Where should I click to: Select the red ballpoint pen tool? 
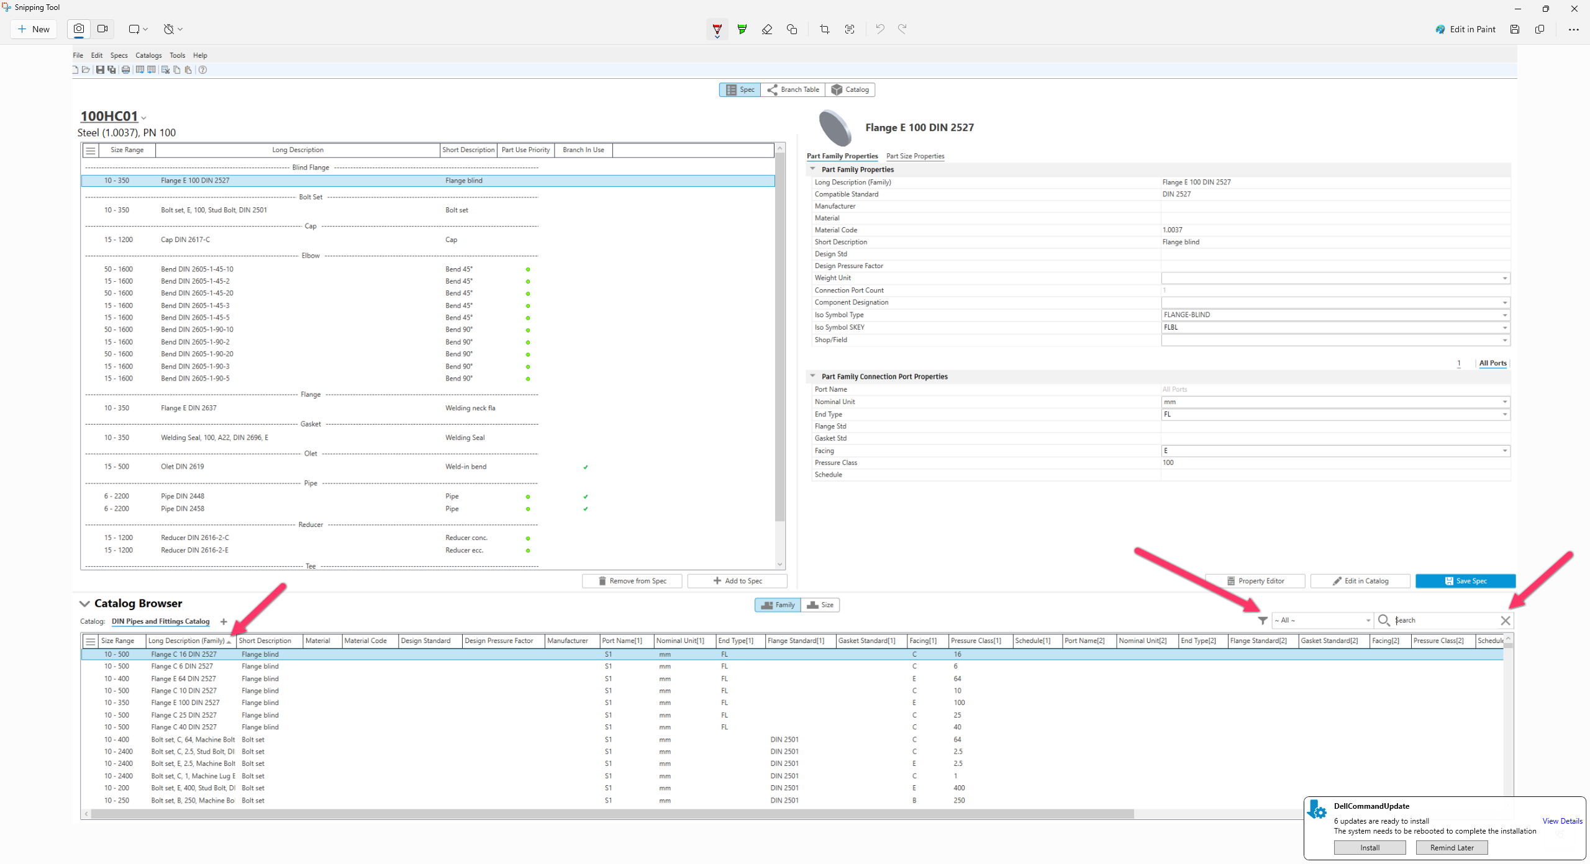click(717, 29)
